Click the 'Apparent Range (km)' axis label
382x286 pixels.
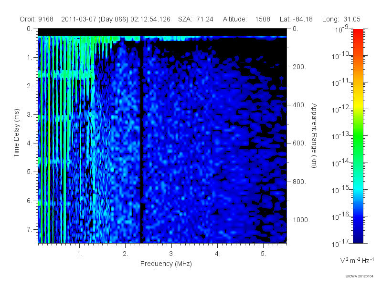click(x=314, y=135)
